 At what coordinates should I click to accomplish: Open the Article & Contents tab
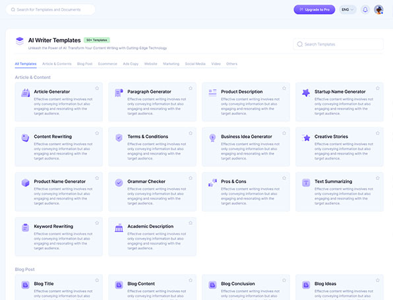point(57,64)
